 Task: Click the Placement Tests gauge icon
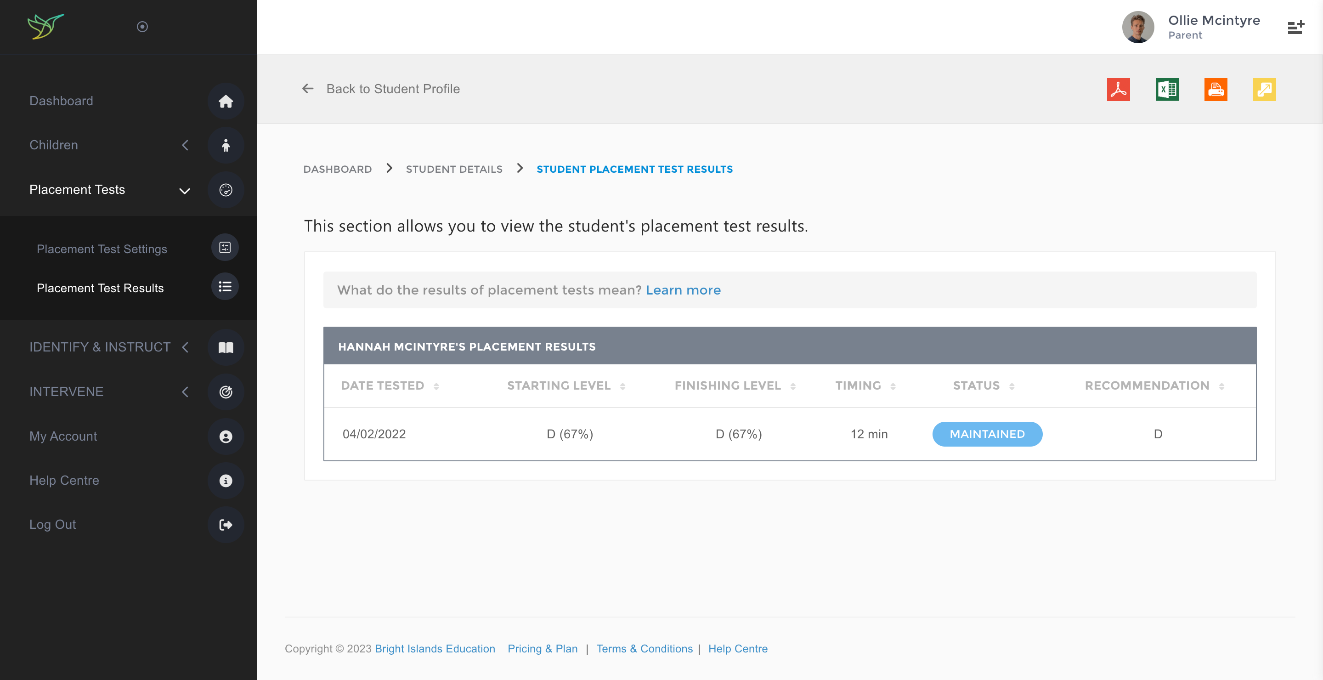point(226,189)
